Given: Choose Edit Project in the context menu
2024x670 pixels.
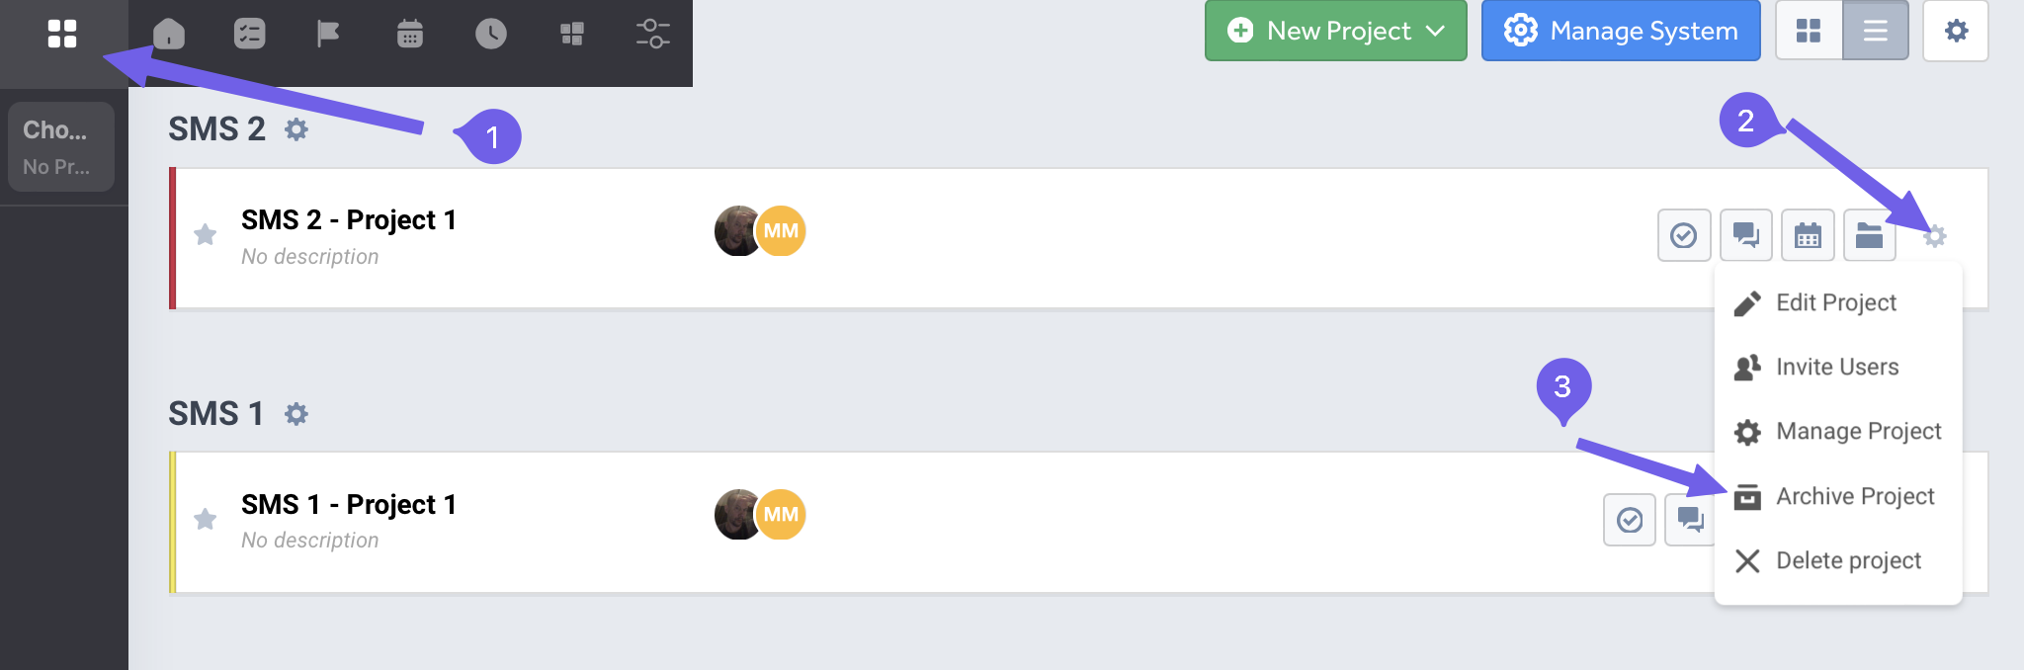Looking at the screenshot, I should pos(1835,302).
